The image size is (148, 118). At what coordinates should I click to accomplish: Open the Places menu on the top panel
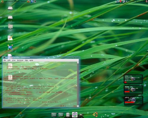[x=17, y=1]
